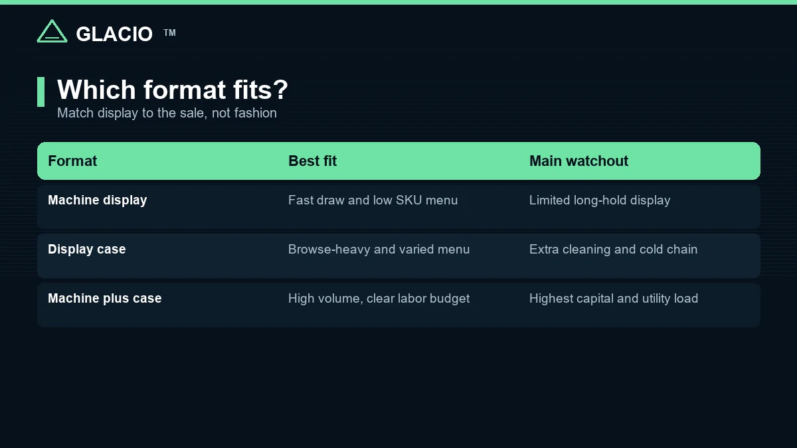The height and width of the screenshot is (448, 797).
Task: Click empty dark area below the table
Action: 398,388
